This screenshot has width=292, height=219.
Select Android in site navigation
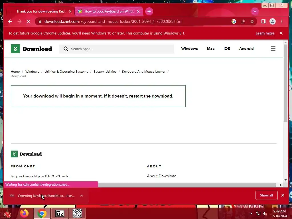point(246,48)
